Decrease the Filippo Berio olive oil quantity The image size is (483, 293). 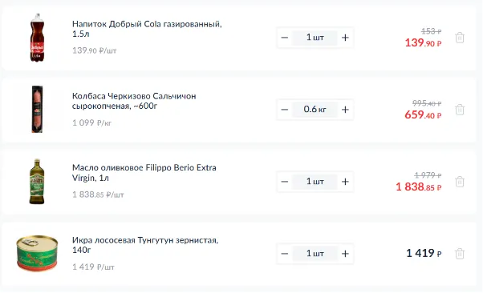click(285, 182)
